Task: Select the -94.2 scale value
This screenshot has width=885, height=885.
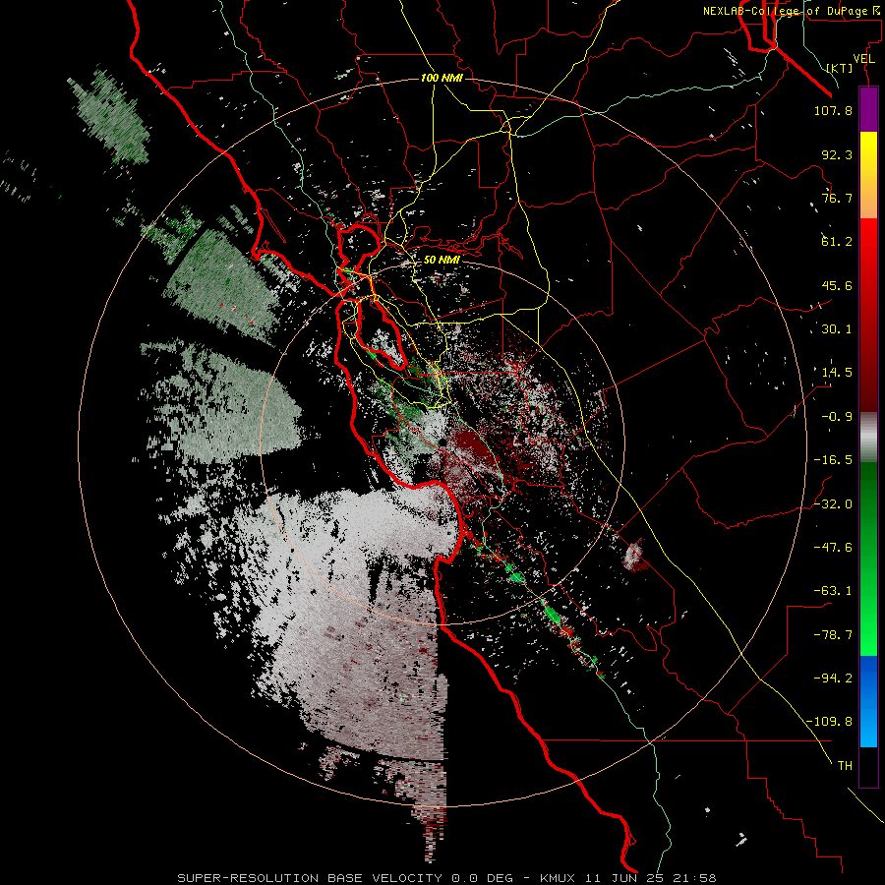Action: pyautogui.click(x=833, y=678)
